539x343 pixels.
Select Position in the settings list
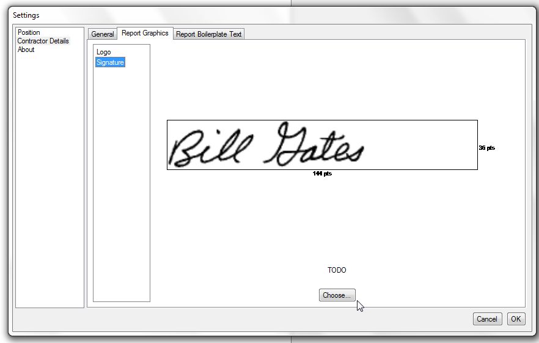tap(29, 32)
